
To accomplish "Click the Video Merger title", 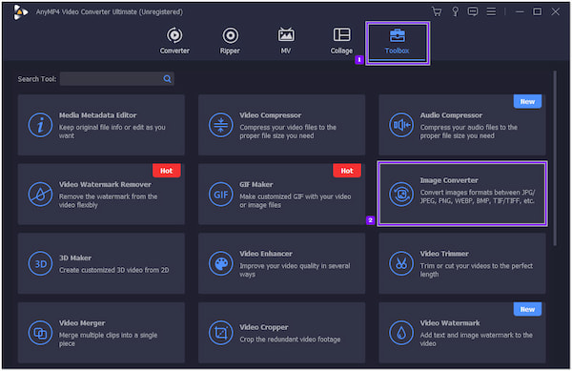I will [82, 323].
